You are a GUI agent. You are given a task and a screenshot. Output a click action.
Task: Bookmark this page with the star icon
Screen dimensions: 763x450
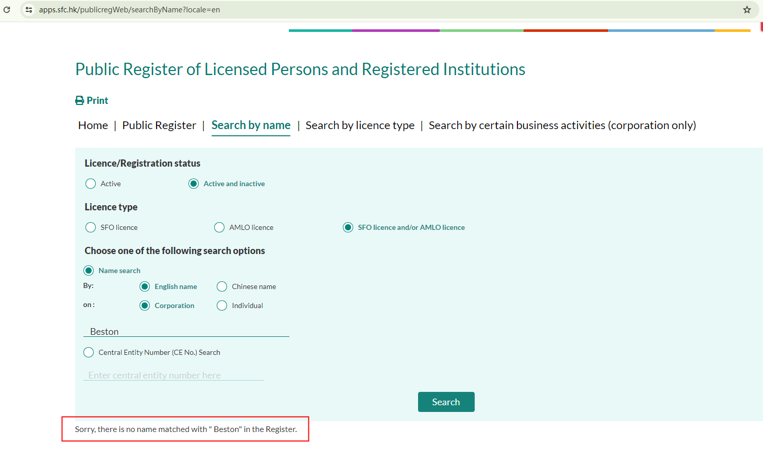coord(747,10)
